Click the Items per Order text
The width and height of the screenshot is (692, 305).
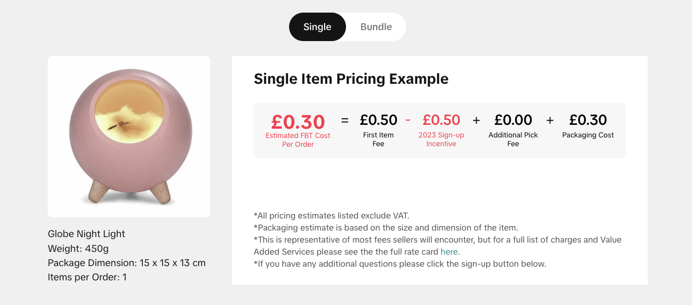[87, 277]
